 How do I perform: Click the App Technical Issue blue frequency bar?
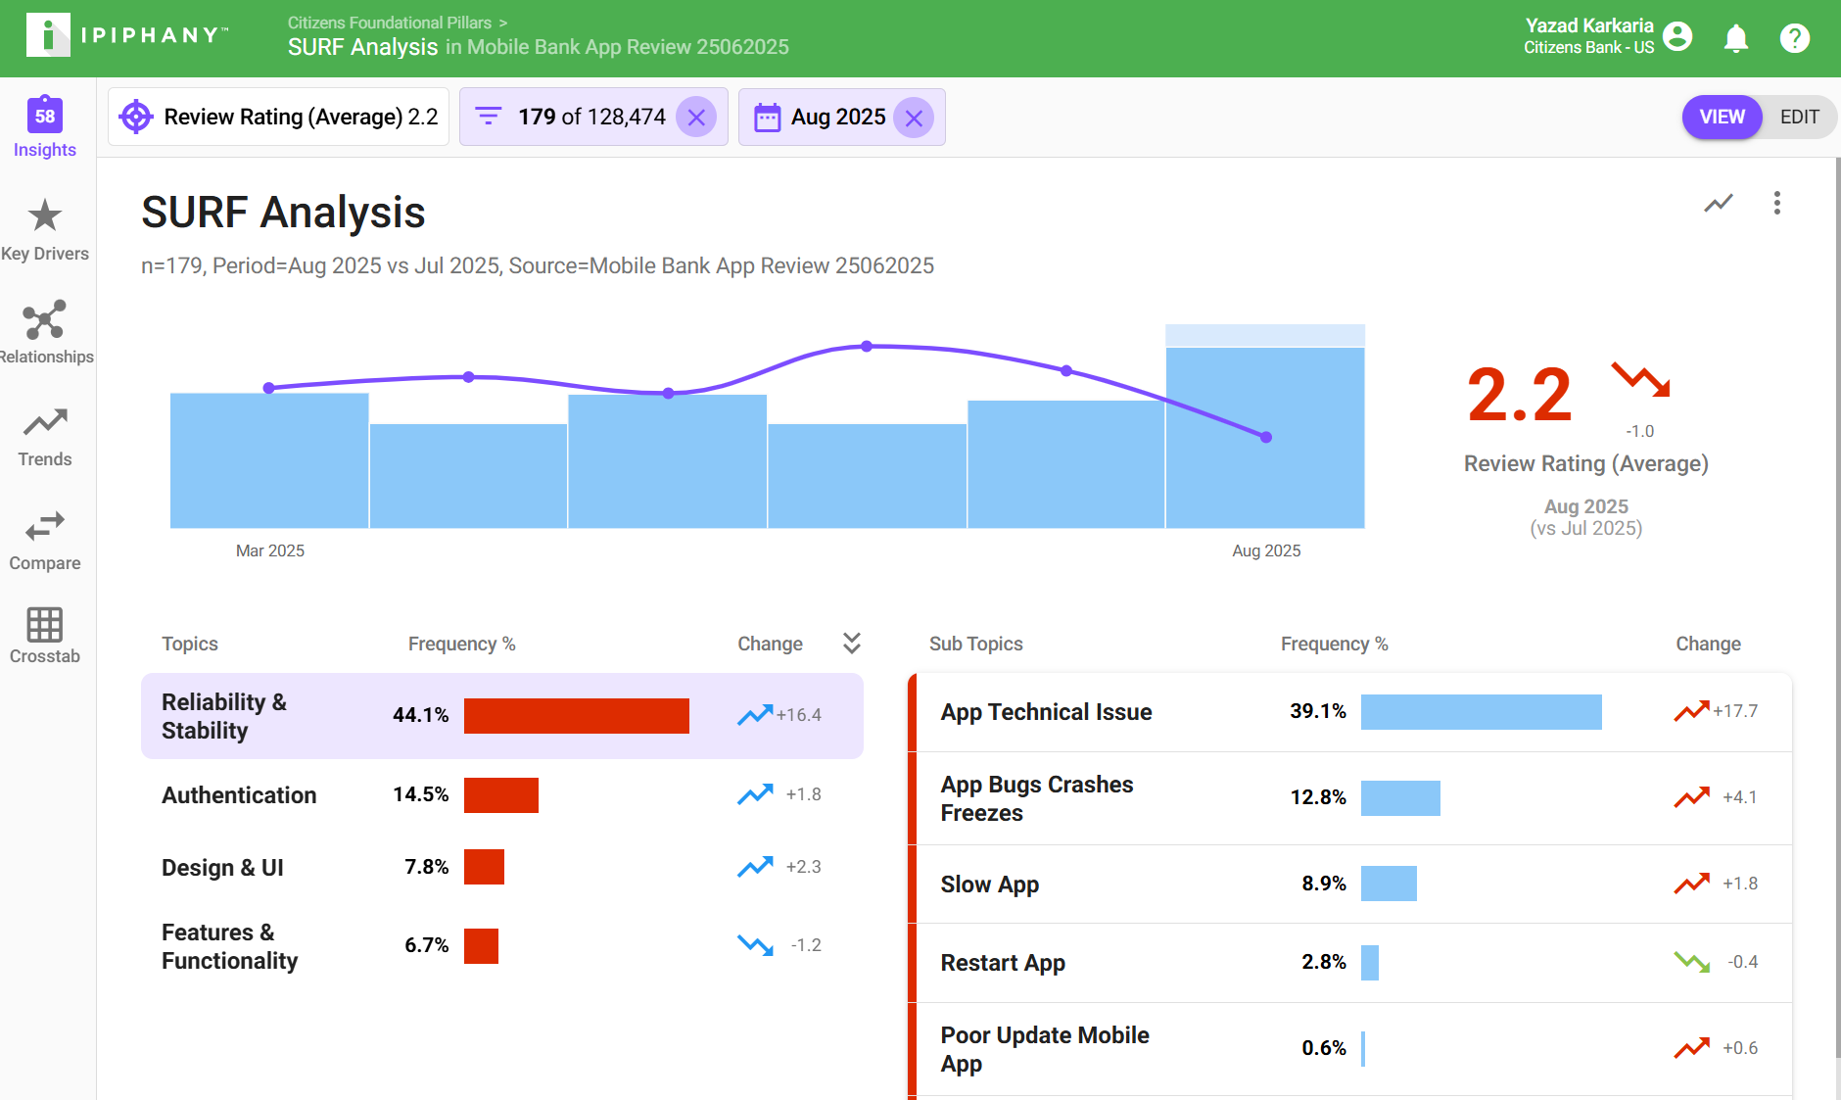tap(1482, 712)
